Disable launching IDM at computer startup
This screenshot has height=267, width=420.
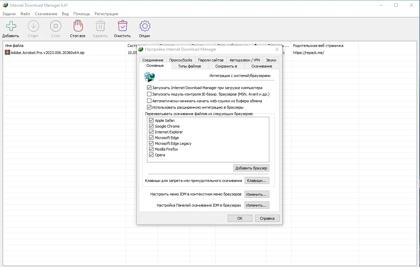[x=149, y=87]
